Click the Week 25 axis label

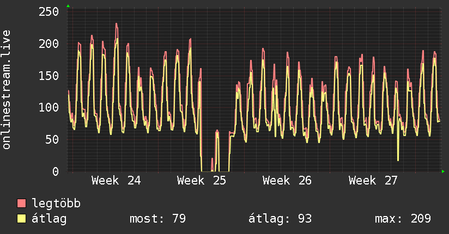pos(202,181)
